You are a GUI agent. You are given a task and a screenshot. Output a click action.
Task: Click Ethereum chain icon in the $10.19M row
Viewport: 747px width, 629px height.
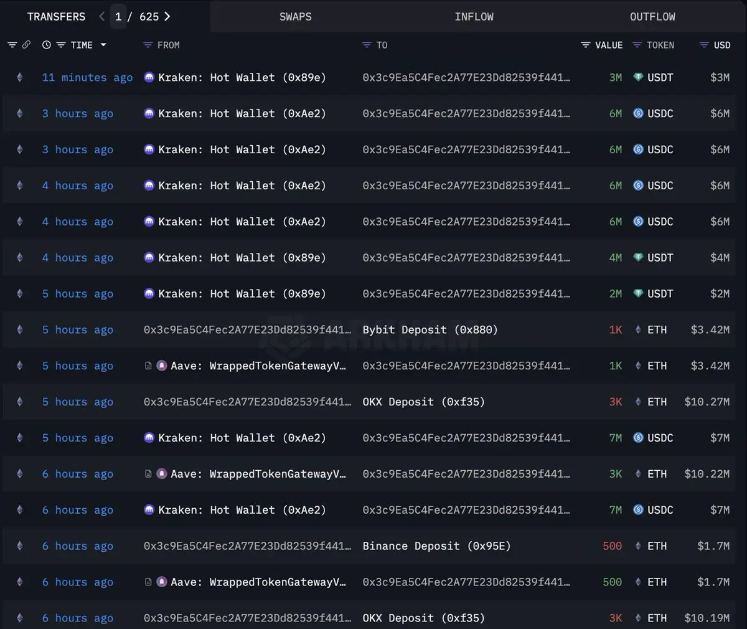[19, 618]
